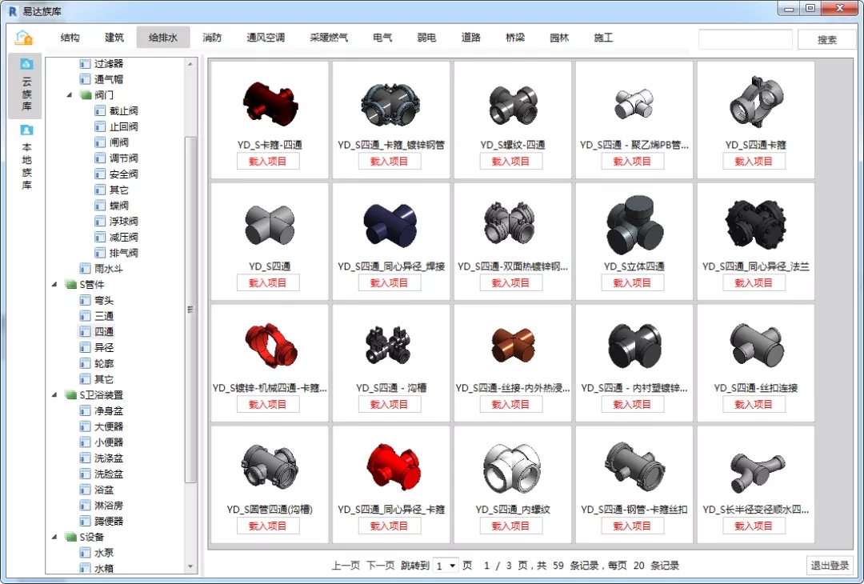Switch to the 弱电 tab
Image resolution: width=864 pixels, height=584 pixels.
pos(426,38)
